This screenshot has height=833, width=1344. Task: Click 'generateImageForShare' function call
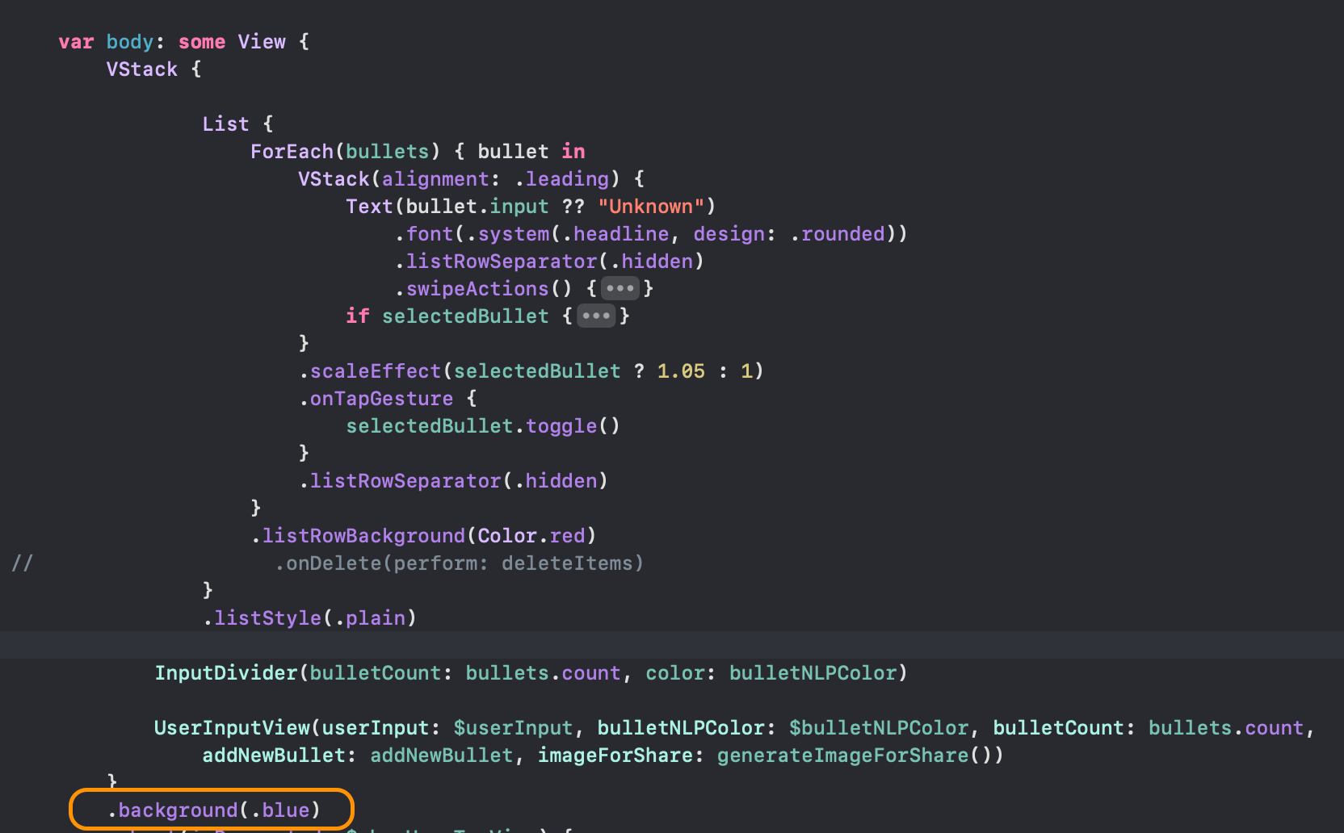coord(842,756)
